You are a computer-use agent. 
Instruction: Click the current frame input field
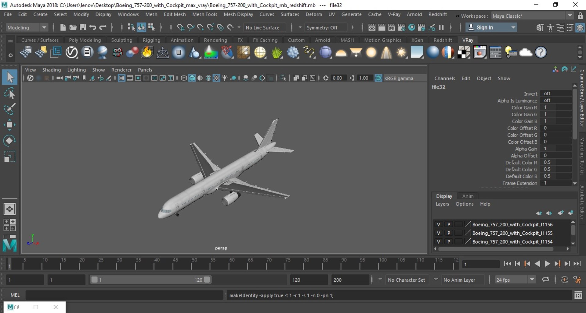[x=481, y=264]
